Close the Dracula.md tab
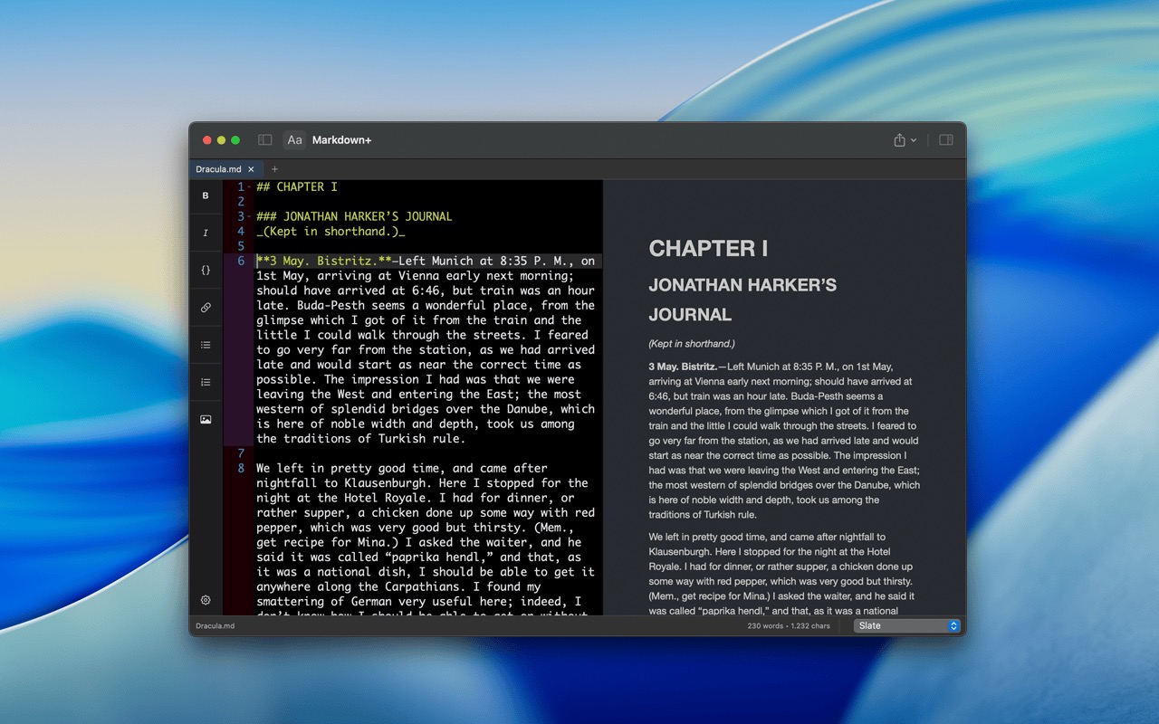Screen dimensions: 1159x724 (251, 169)
